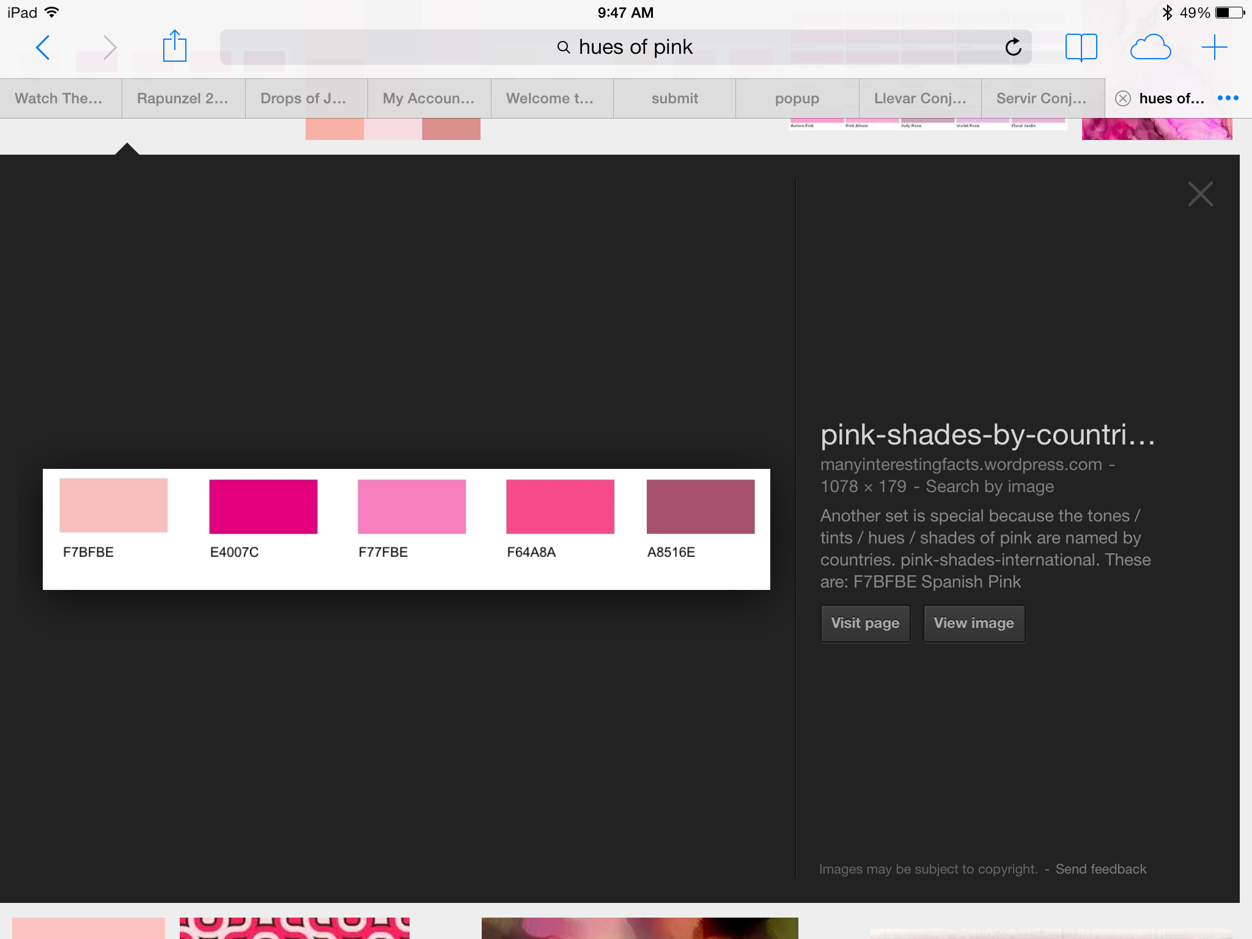
Task: Open the Share sheet icon
Action: point(174,46)
